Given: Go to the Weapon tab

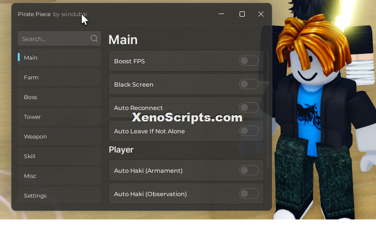Looking at the screenshot, I should (59, 136).
